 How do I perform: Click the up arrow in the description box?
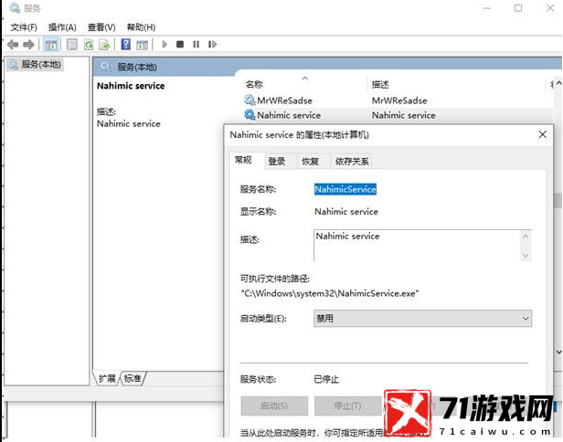[526, 237]
